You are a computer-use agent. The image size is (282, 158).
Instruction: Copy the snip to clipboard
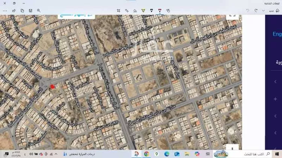pyautogui.click(x=22, y=11)
